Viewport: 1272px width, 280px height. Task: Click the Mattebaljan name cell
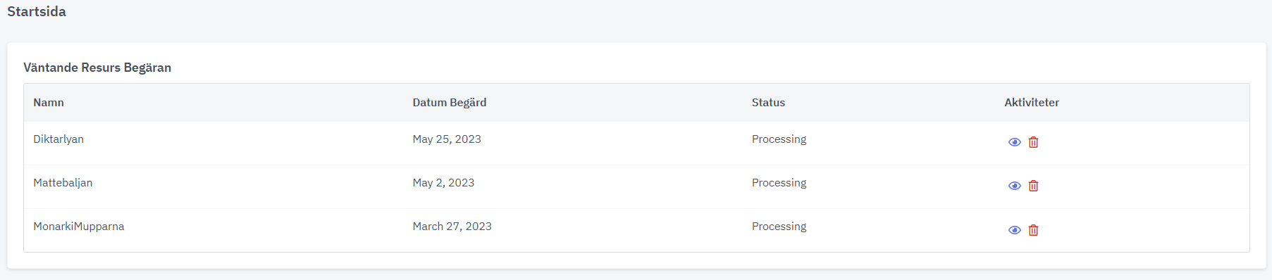pyautogui.click(x=63, y=183)
